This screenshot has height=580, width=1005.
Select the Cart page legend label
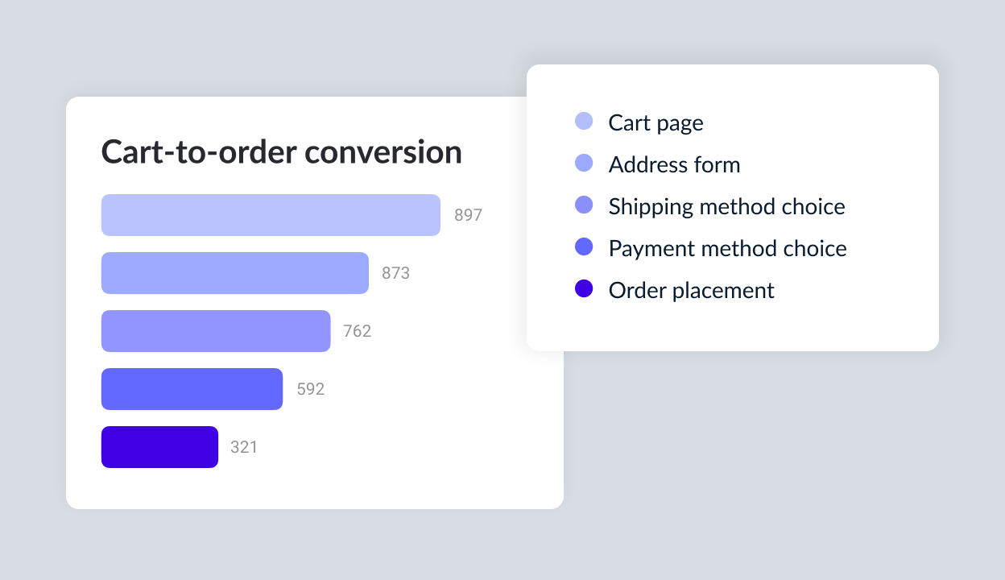pyautogui.click(x=656, y=122)
